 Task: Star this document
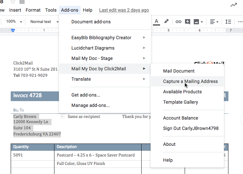(x=13, y=2)
